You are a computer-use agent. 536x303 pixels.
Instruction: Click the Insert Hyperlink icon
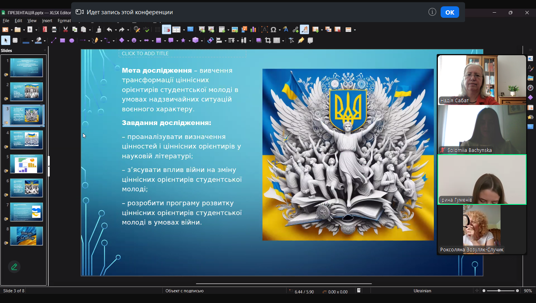[295, 30]
